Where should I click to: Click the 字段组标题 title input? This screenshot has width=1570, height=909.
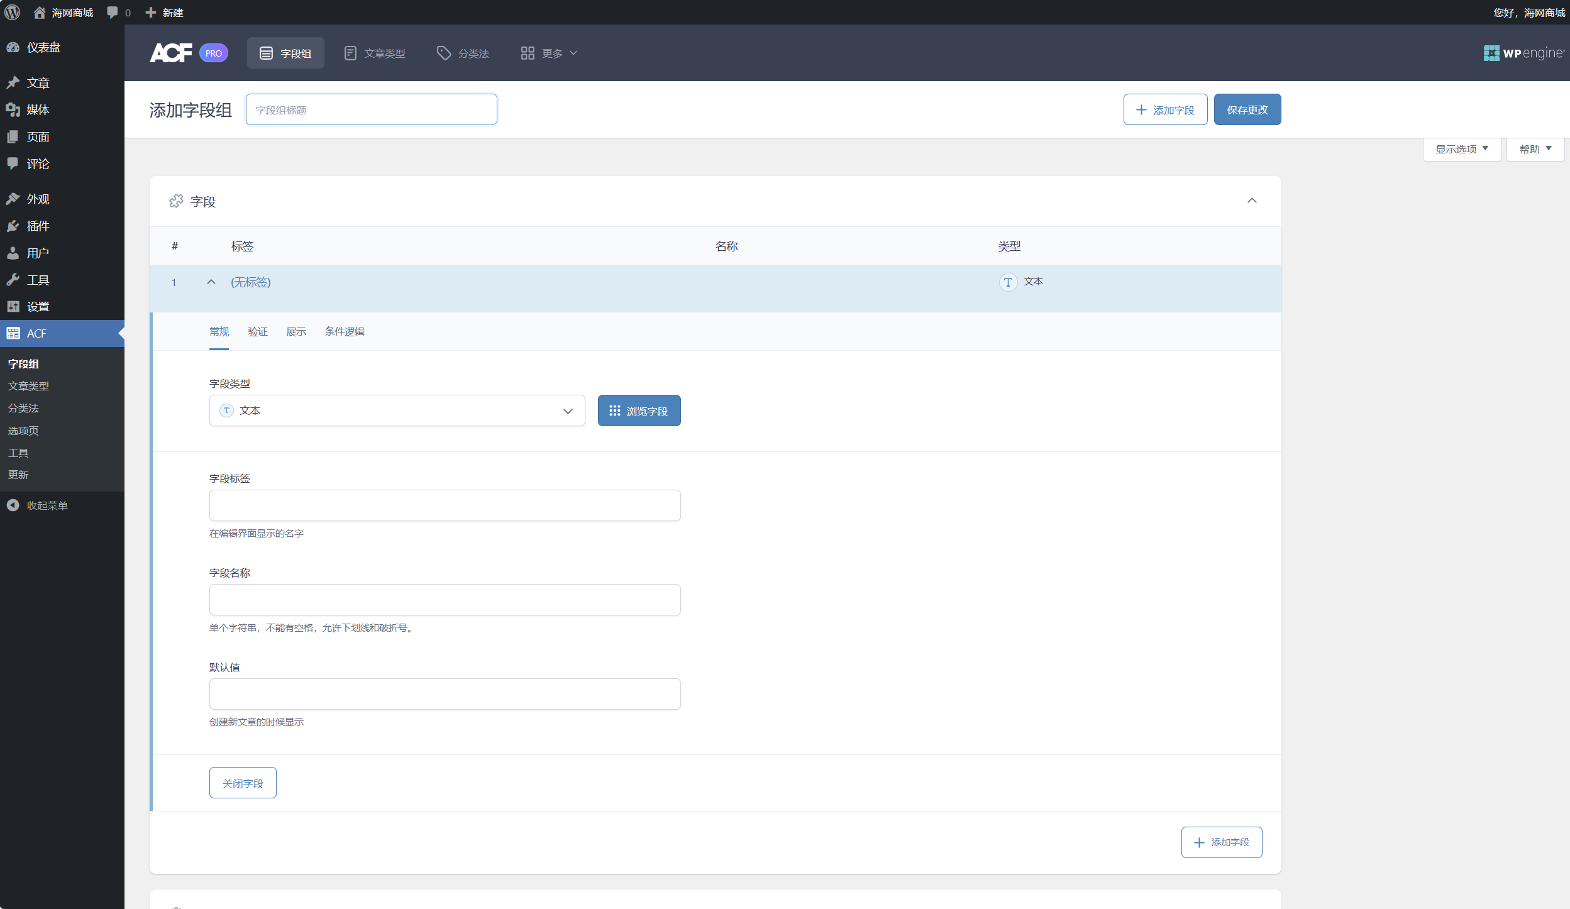(372, 109)
